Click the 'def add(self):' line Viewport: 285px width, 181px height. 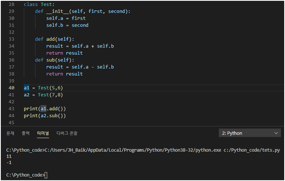54,39
